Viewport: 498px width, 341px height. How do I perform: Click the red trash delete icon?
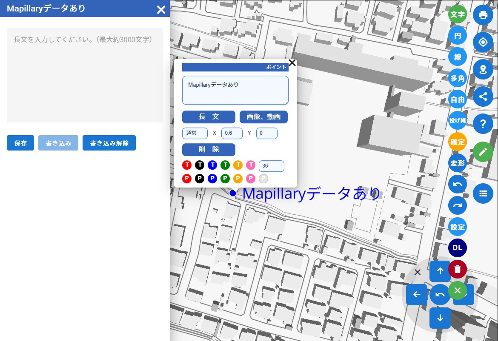(458, 269)
